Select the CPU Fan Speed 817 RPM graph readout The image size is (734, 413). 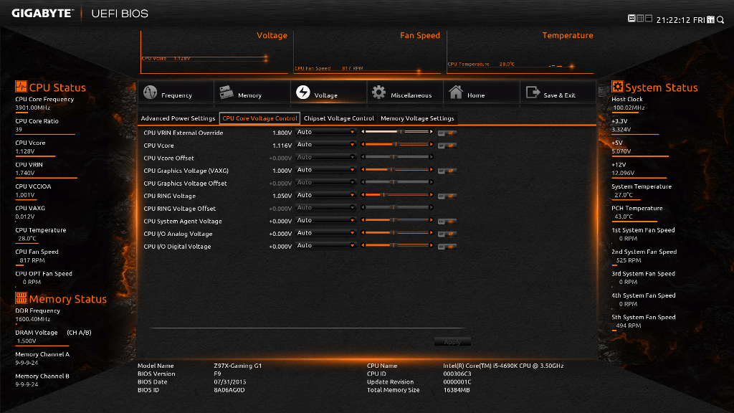(x=328, y=68)
